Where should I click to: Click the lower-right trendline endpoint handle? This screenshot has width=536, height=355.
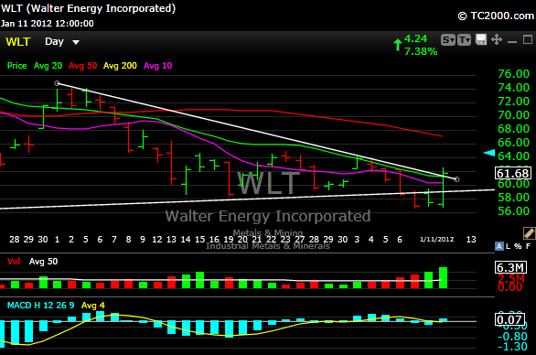click(456, 179)
